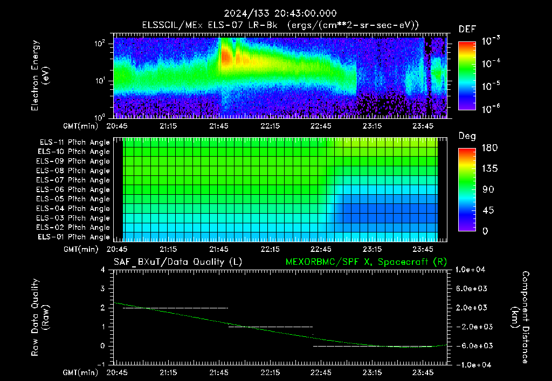Screen dimensions: 552x381
Task: Click the Component Distance (km) axis label
Action: (x=520, y=317)
